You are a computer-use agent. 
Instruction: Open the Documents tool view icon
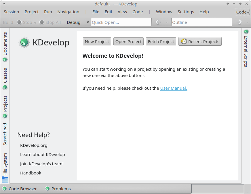pyautogui.click(x=5, y=60)
